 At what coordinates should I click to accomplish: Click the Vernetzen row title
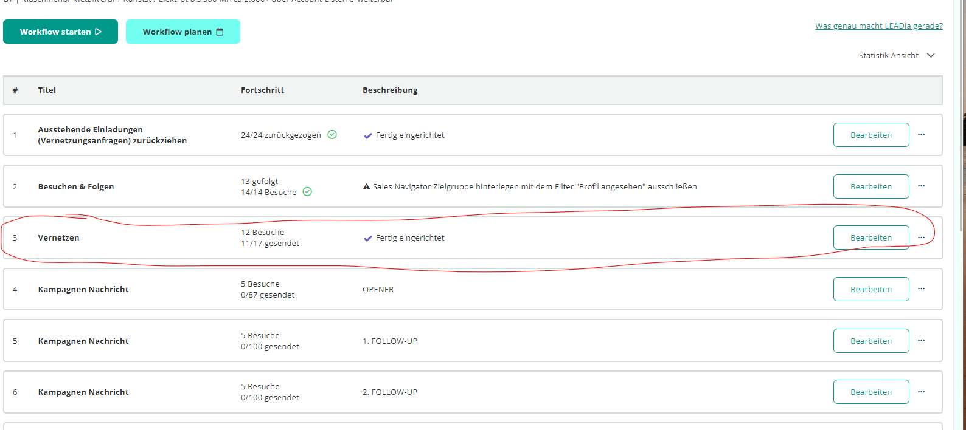58,237
